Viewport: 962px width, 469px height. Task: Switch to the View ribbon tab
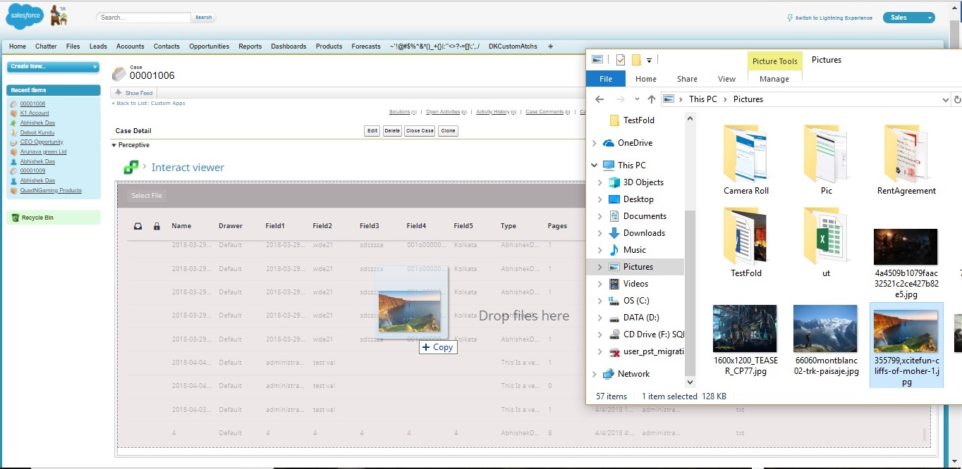click(x=727, y=78)
